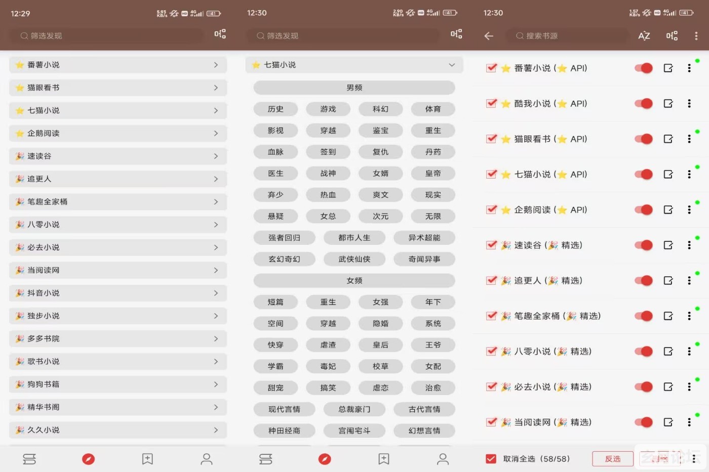Open more options for 番薯小说 (API)
The height and width of the screenshot is (472, 709).
click(689, 68)
